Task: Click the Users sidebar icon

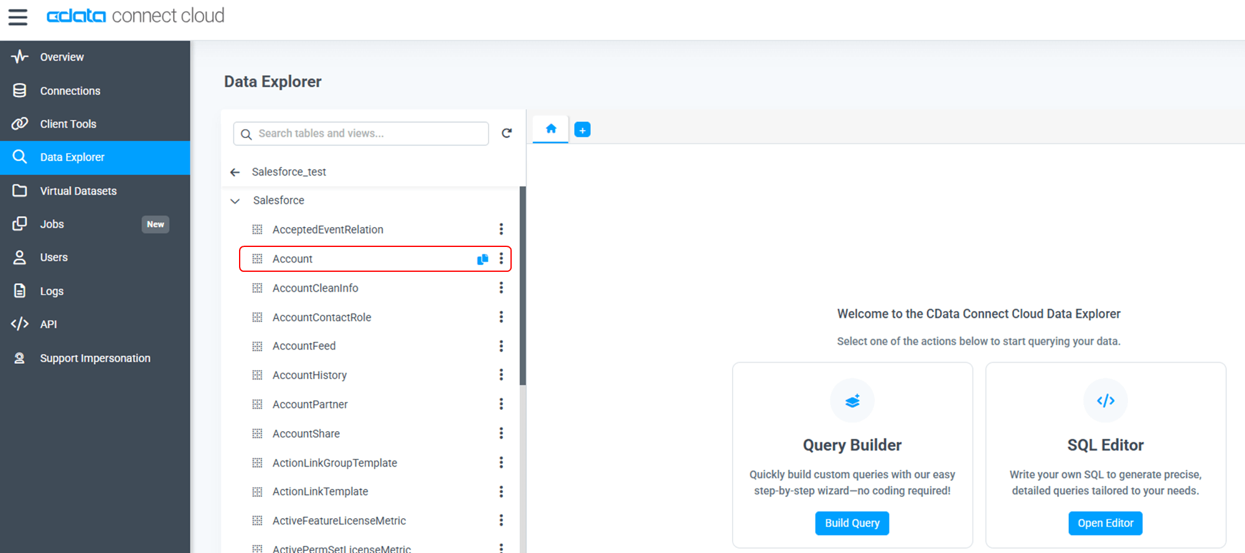Action: click(20, 258)
